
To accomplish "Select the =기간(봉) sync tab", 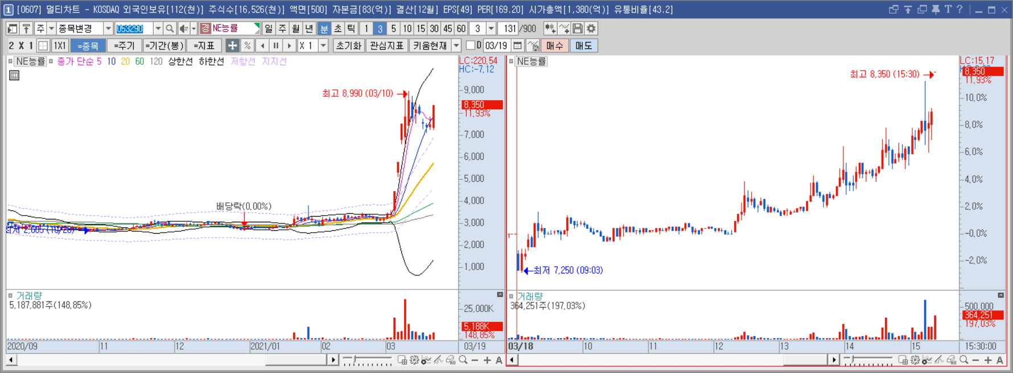I will [163, 45].
